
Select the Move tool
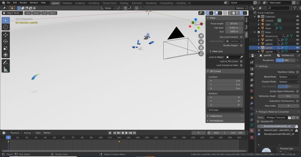coord(6,34)
